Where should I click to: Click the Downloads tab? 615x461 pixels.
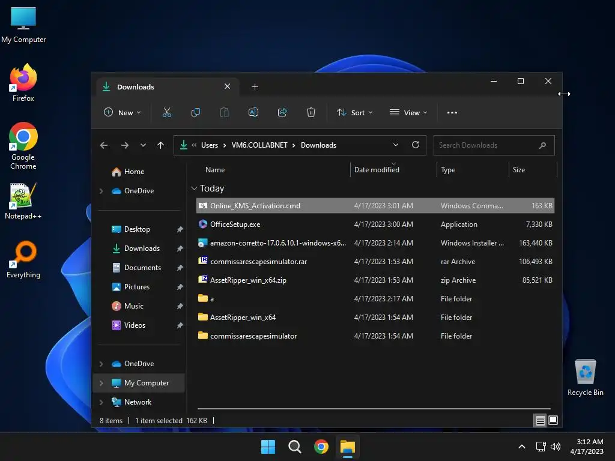point(168,86)
